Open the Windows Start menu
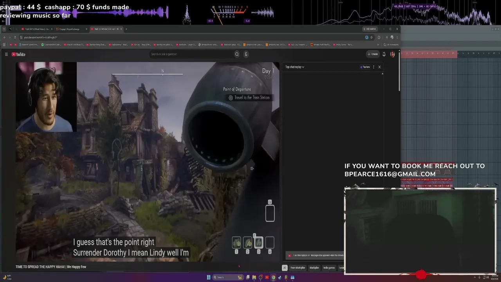Screen dimensions: 501x282 pyautogui.click(x=209, y=277)
